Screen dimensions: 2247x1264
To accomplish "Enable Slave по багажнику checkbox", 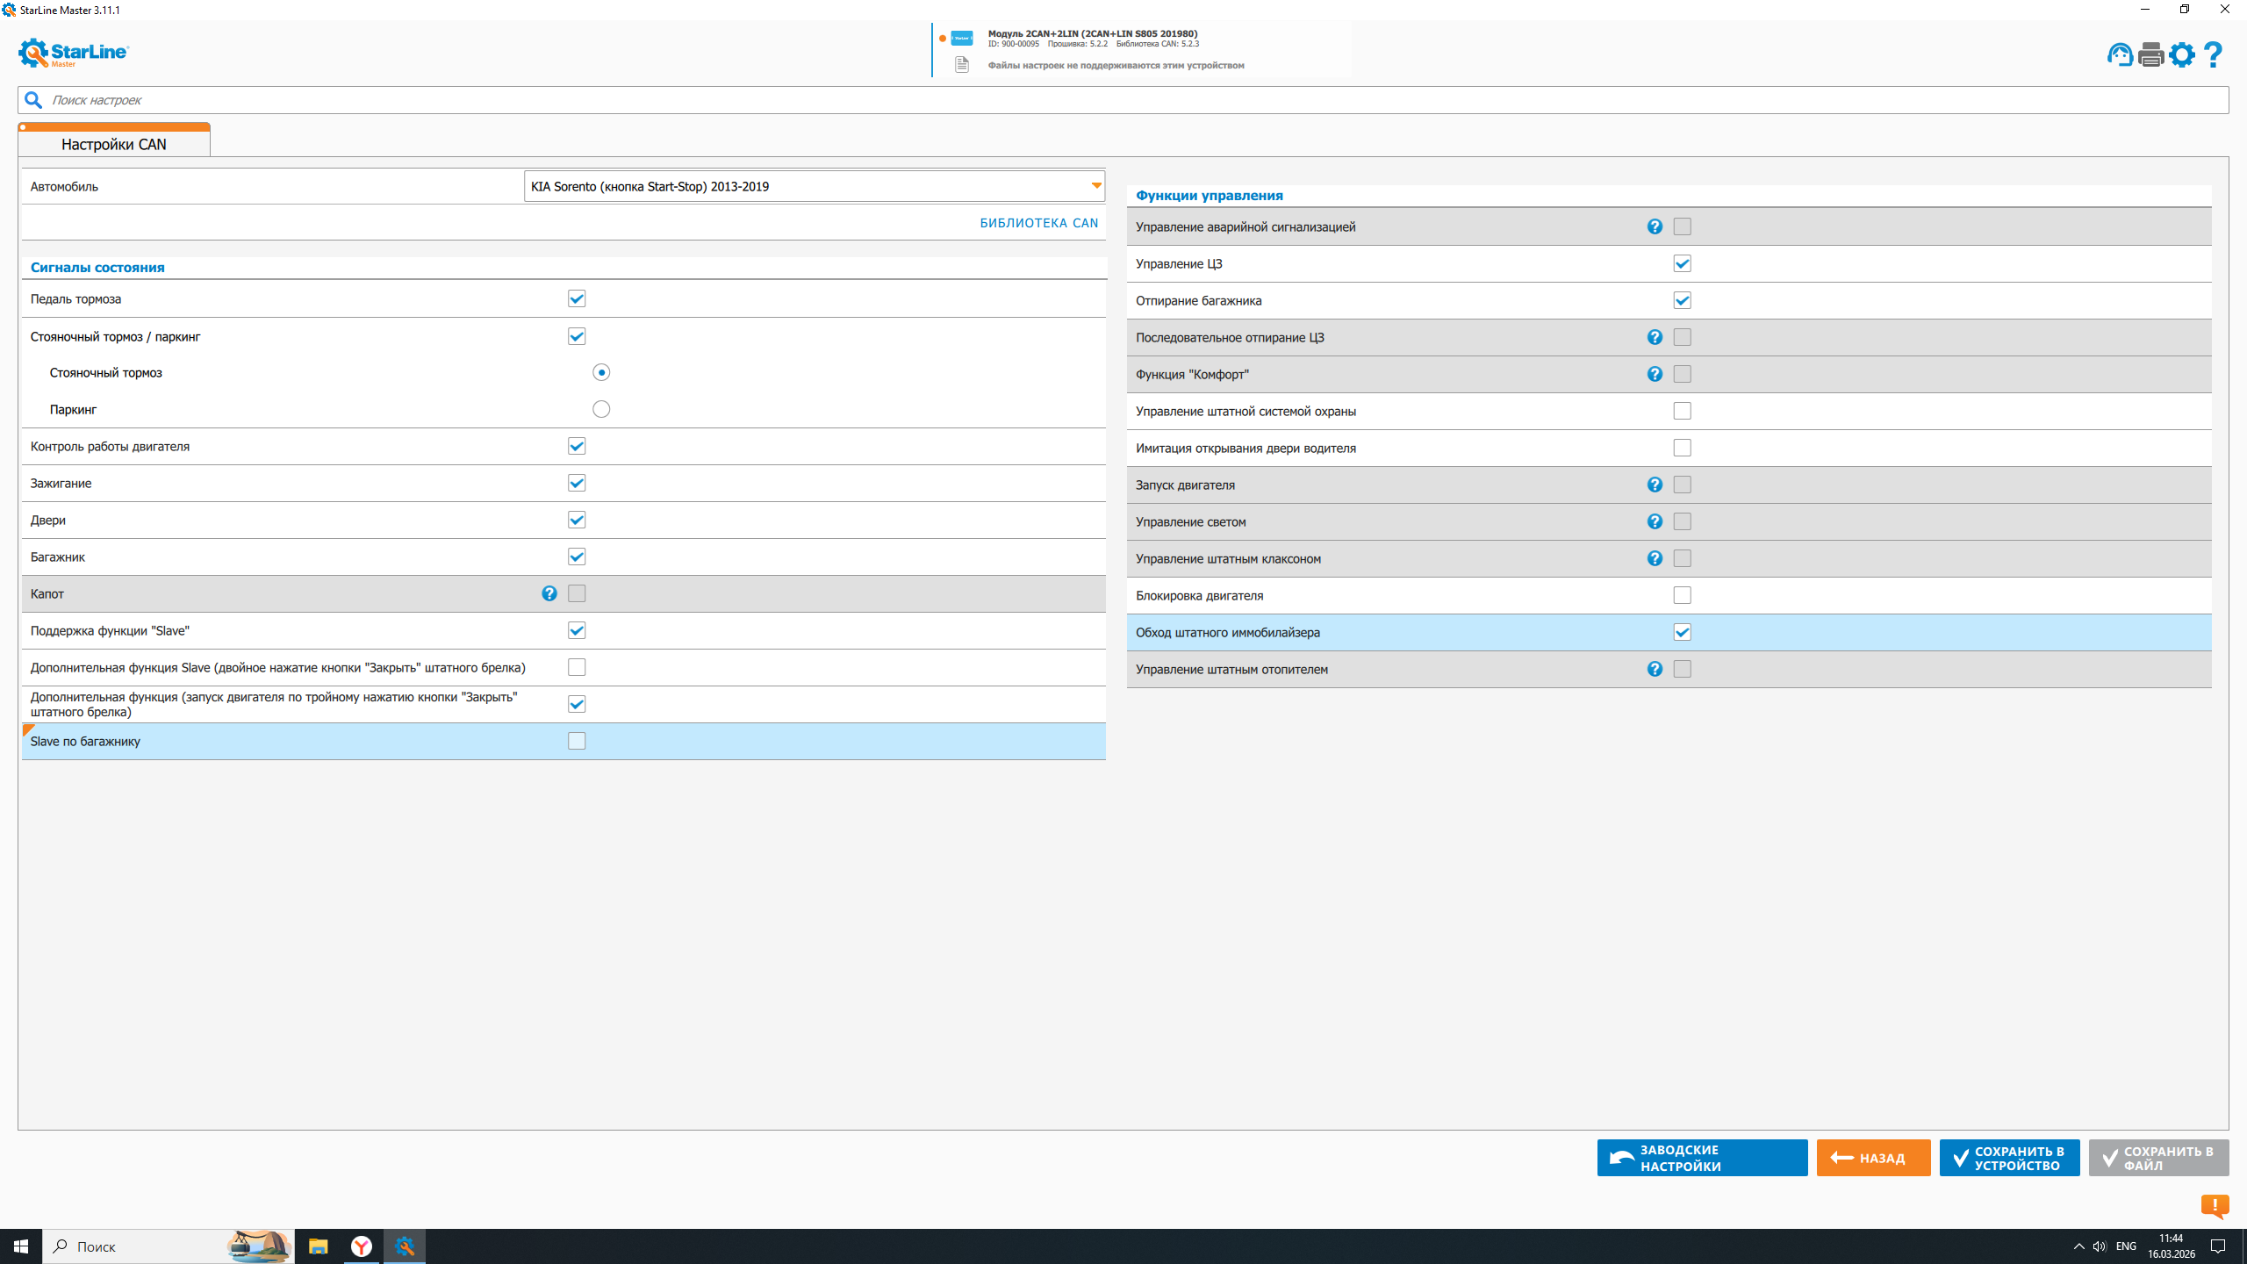I will coord(577,742).
